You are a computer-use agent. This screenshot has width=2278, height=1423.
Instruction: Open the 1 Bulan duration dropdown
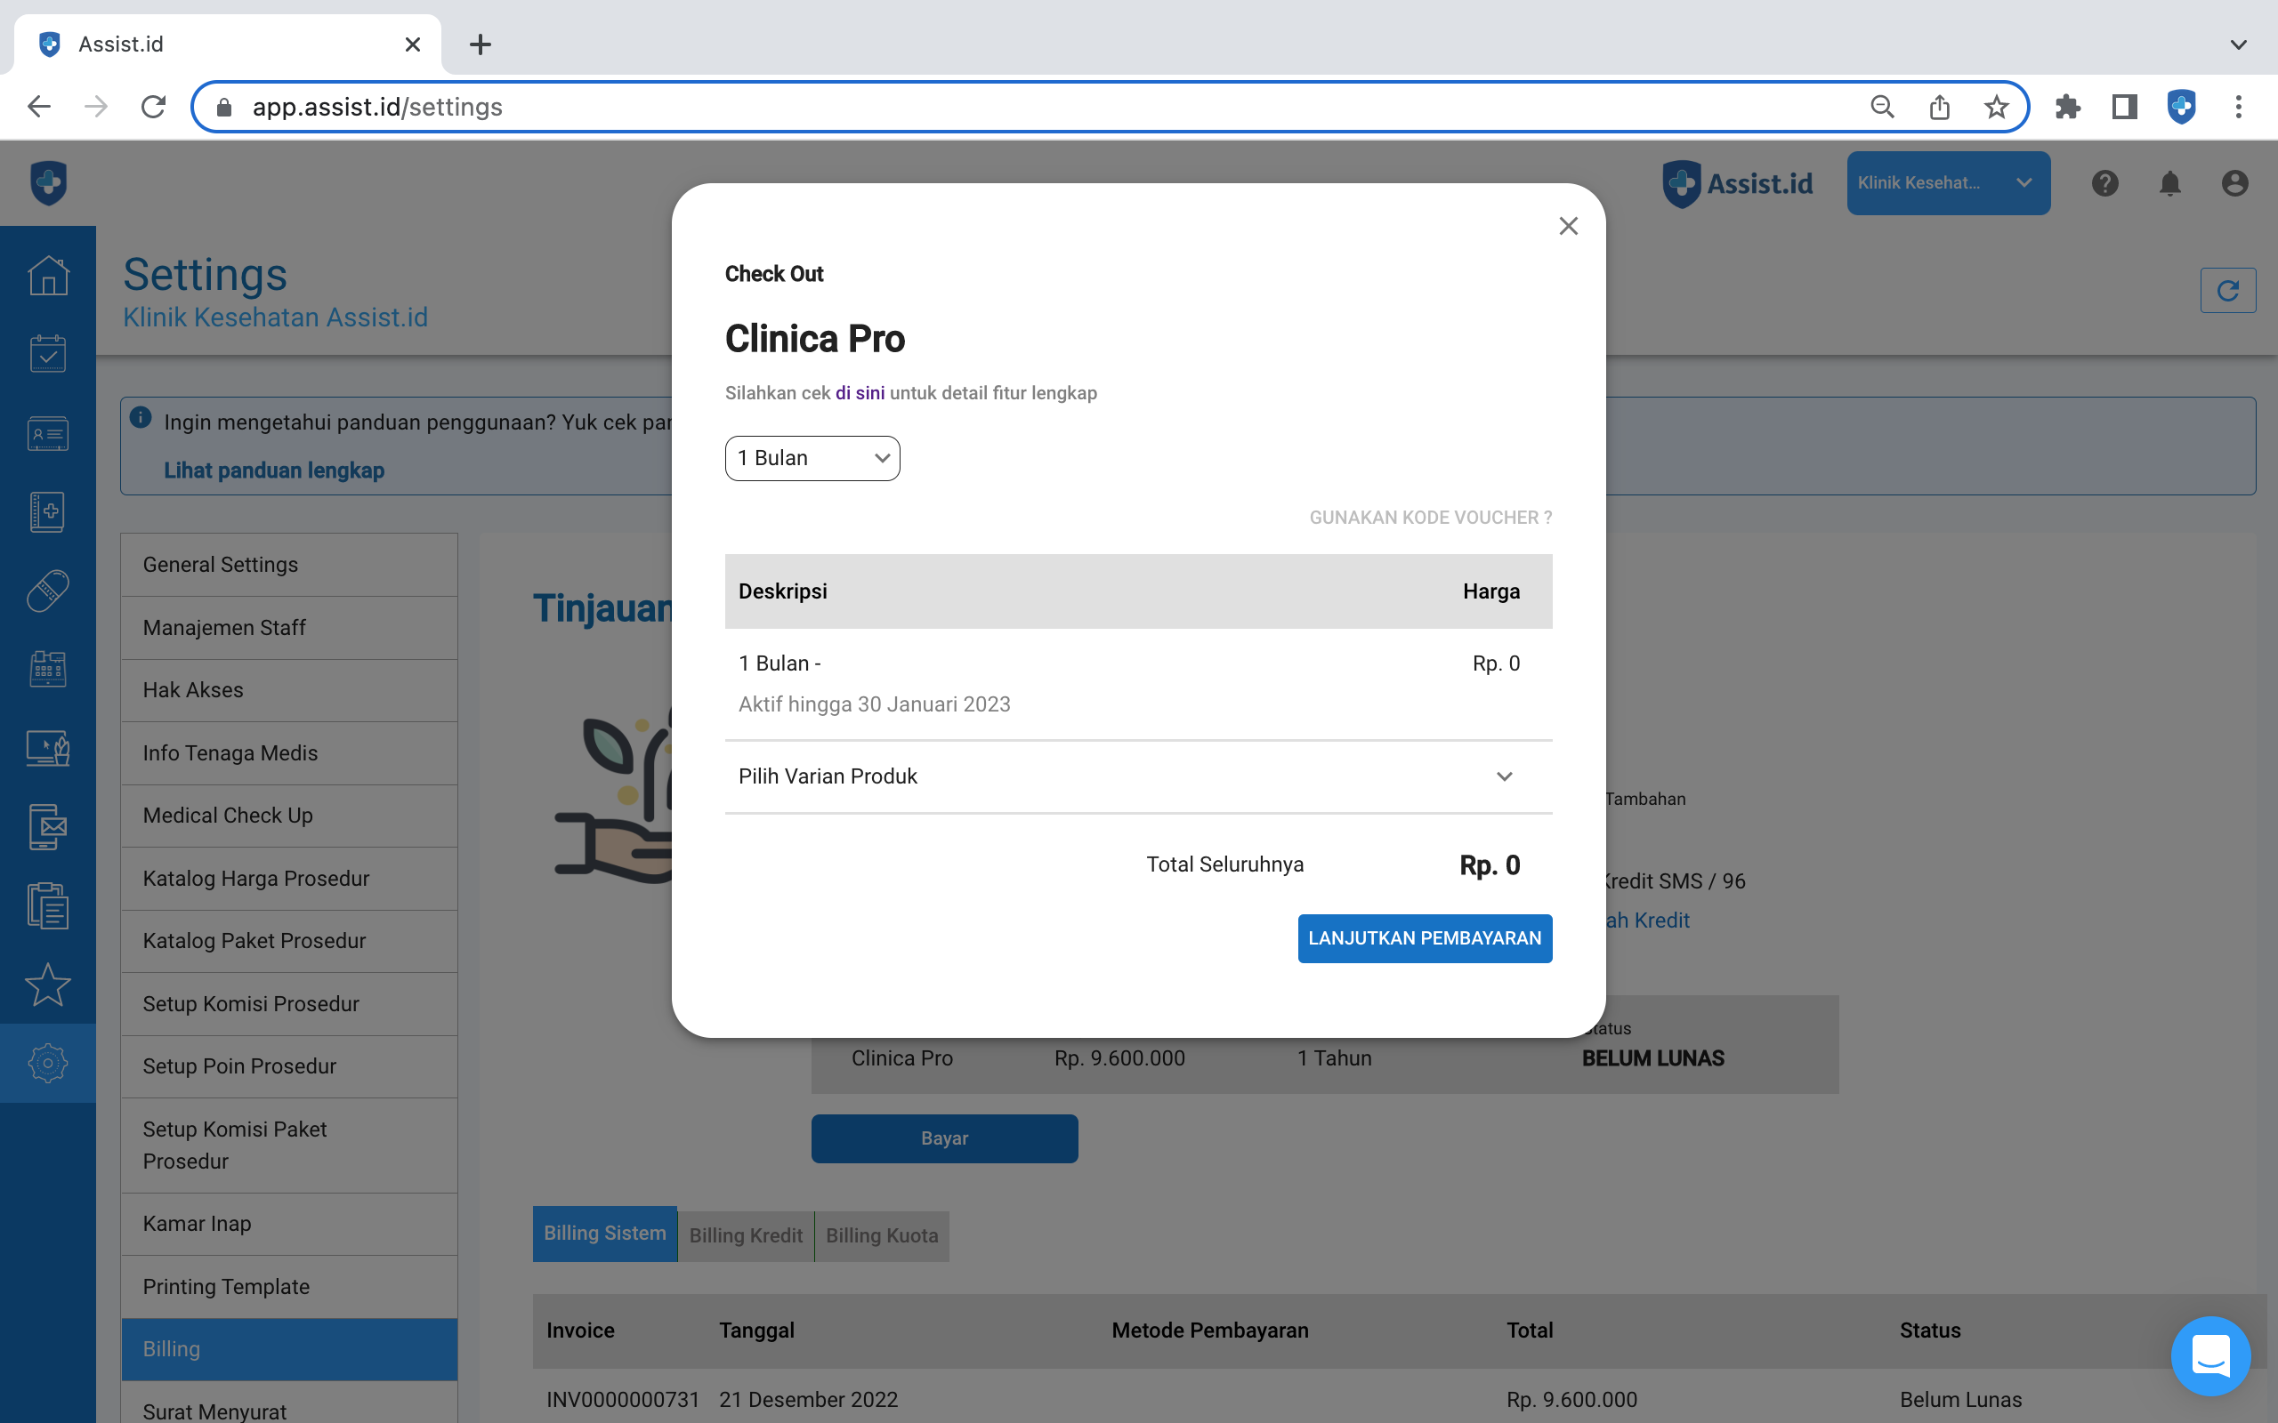point(812,458)
